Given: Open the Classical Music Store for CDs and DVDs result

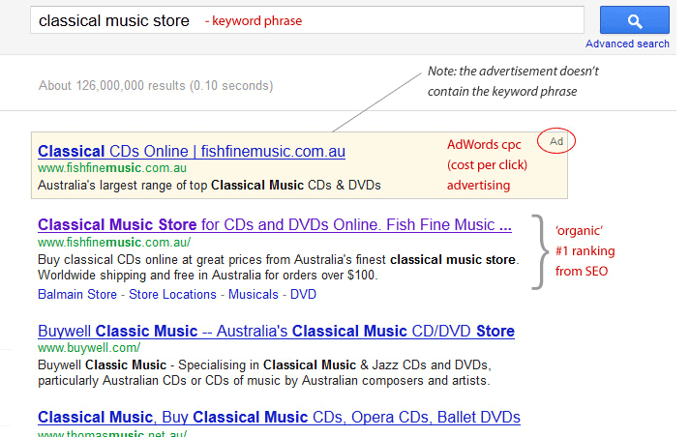Looking at the screenshot, I should click(x=275, y=224).
